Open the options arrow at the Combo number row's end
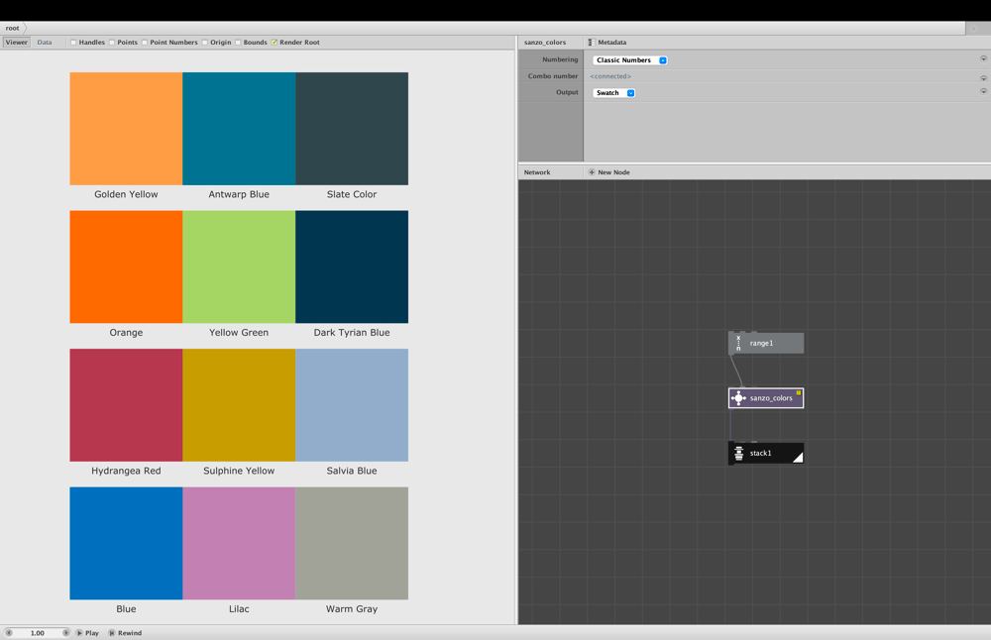This screenshot has height=640, width=991. [x=983, y=78]
